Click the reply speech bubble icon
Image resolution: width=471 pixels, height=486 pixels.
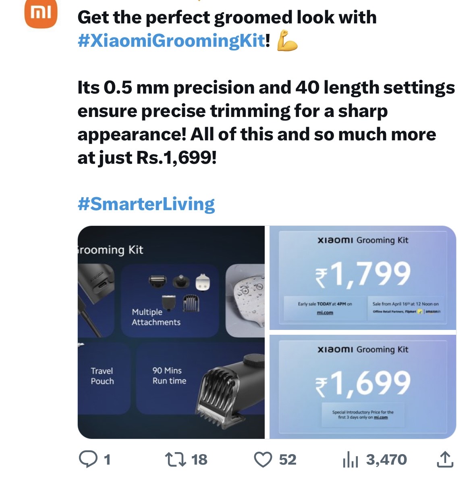coord(87,459)
